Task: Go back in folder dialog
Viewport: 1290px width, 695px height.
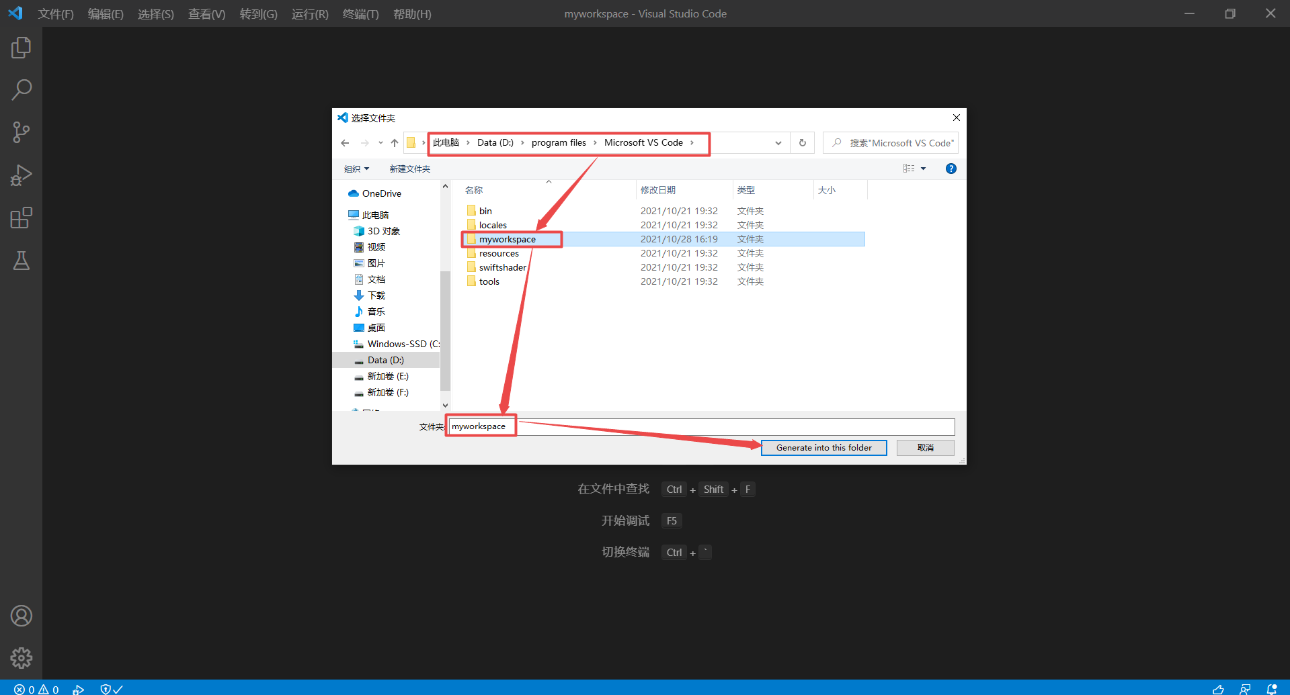Action: click(345, 143)
